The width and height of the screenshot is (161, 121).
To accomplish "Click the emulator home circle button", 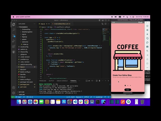I will tap(147, 59).
